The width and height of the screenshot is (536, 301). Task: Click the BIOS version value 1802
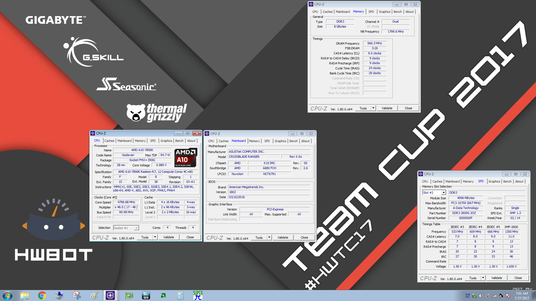click(x=269, y=192)
